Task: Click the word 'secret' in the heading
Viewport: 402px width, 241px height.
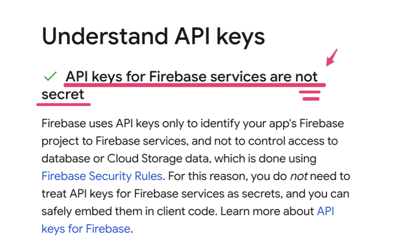Action: [x=63, y=94]
